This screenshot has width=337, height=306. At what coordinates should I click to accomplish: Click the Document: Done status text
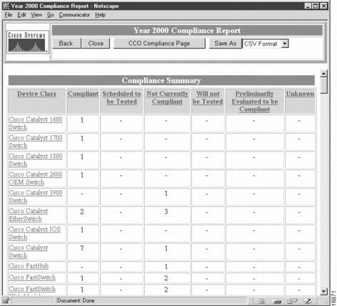click(76, 300)
